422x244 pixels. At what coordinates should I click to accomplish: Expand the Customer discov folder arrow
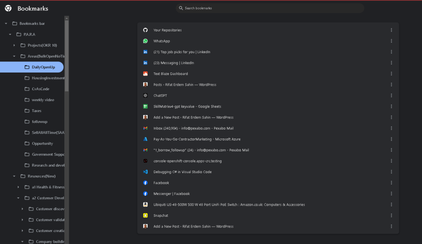[22, 209]
